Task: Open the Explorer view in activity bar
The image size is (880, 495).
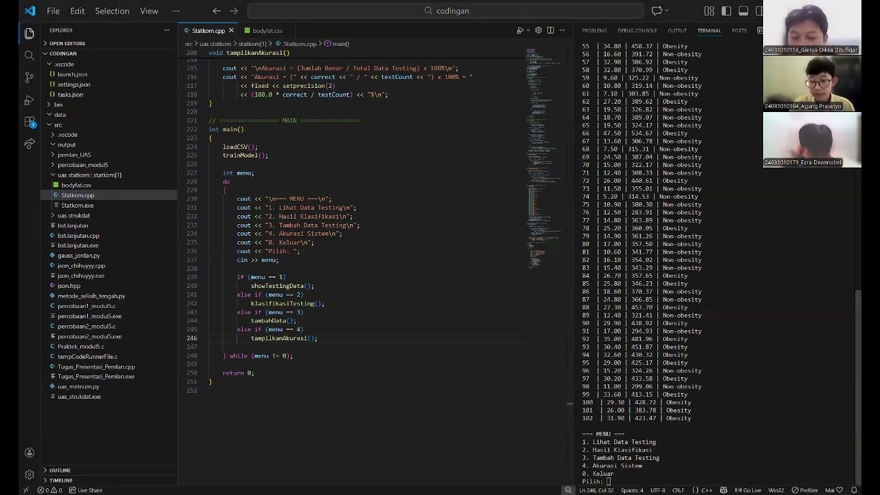Action: pyautogui.click(x=29, y=33)
